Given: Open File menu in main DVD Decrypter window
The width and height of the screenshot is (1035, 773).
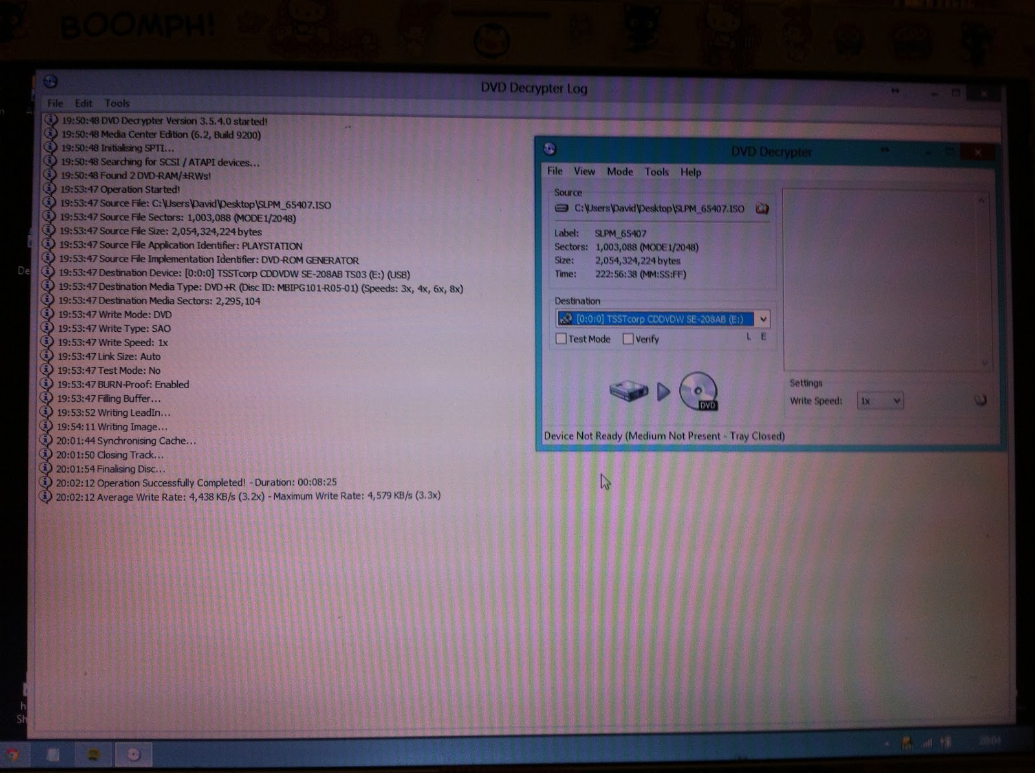Looking at the screenshot, I should pos(555,171).
